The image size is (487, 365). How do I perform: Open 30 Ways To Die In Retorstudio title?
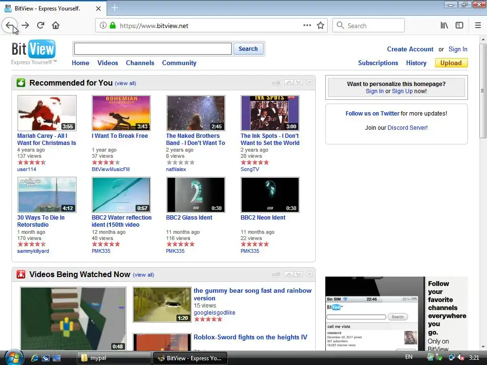(x=41, y=221)
